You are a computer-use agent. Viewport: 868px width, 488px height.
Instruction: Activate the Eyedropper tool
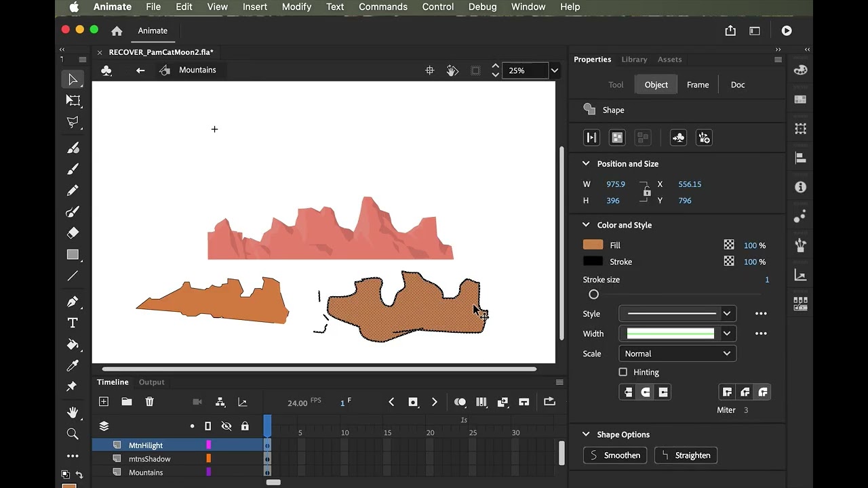pos(73,366)
